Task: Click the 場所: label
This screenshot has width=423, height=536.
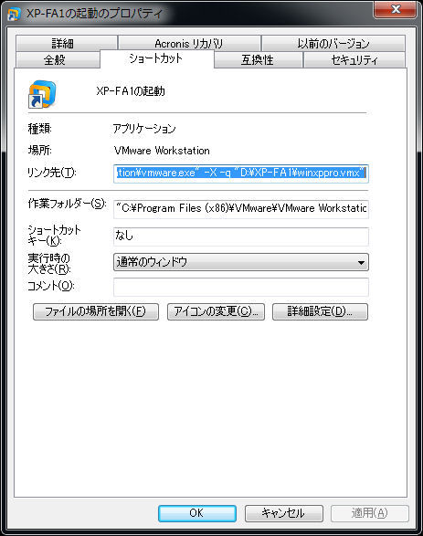Action: (39, 151)
